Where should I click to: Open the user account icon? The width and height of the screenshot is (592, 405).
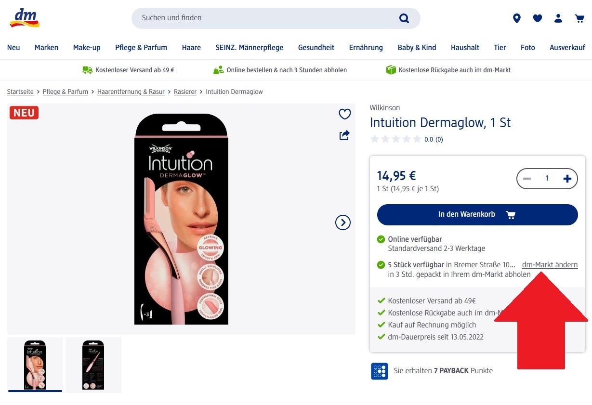coord(558,18)
